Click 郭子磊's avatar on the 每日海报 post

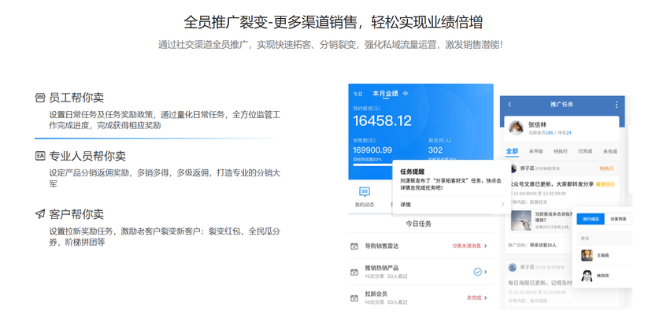(x=513, y=268)
